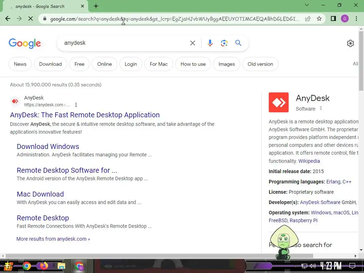Open the tab search chevron in title bar
Screen dimensions: 364x273
307,5
